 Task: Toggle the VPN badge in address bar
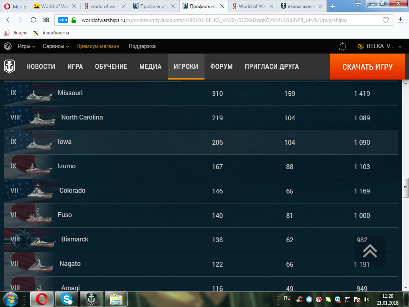point(63,20)
